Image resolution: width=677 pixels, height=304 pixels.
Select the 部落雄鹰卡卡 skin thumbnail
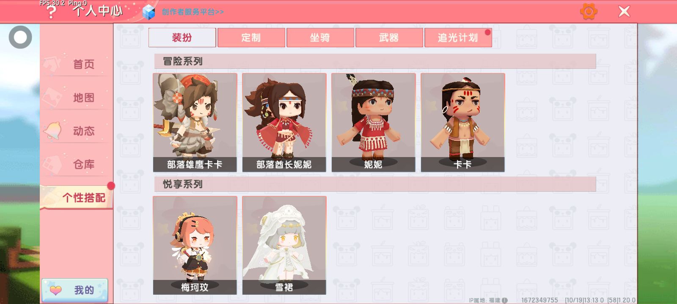(195, 122)
